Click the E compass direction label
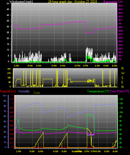This screenshot has width=130, height=155. (x=122, y=82)
